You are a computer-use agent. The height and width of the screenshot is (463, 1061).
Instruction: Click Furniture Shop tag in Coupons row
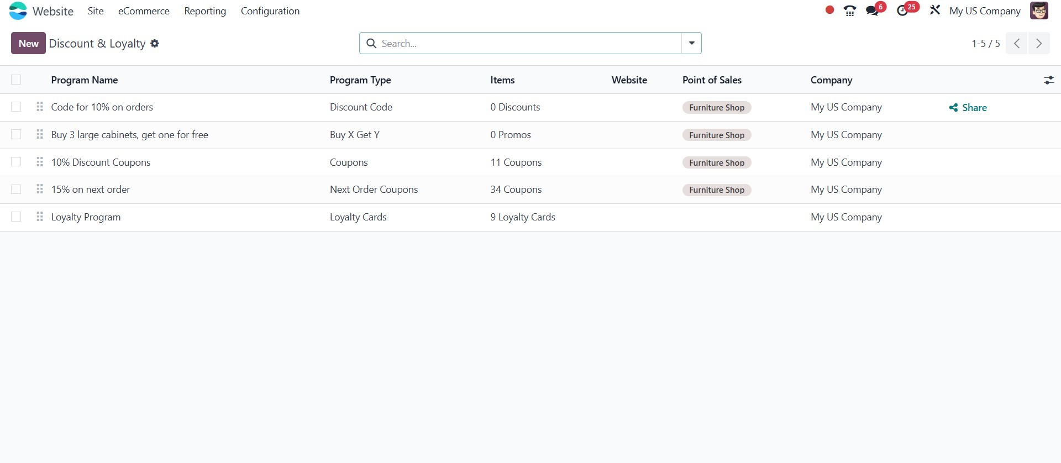point(717,162)
